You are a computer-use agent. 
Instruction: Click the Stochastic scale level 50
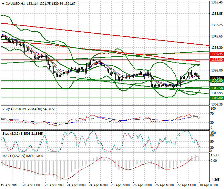tap(212, 142)
